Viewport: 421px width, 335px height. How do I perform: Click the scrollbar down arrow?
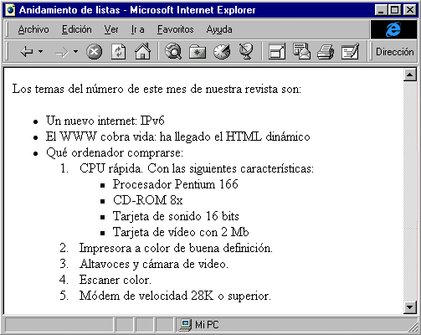[410, 307]
